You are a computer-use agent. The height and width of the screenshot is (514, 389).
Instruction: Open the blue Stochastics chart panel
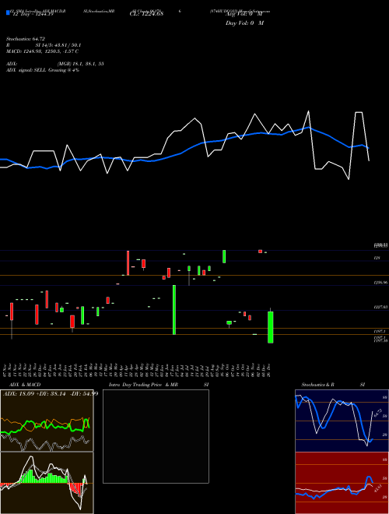(x=342, y=421)
